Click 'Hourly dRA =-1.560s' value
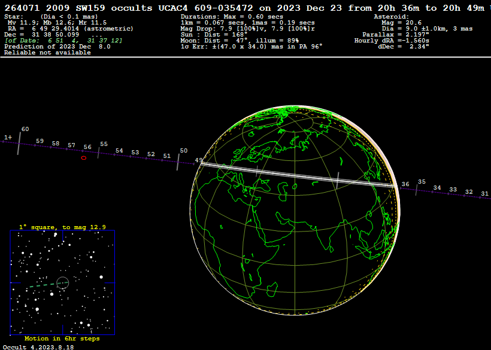Screen dimensions: 491x350 click(392, 40)
